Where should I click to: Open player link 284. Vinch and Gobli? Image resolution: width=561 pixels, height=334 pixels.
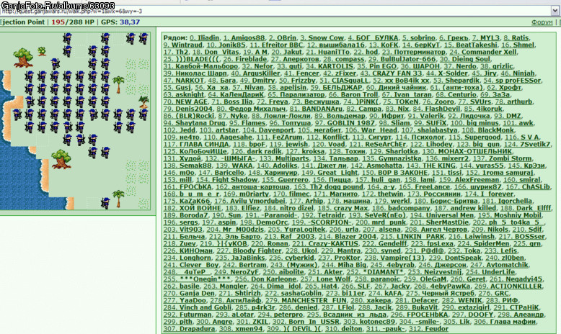pyautogui.click(x=197, y=307)
